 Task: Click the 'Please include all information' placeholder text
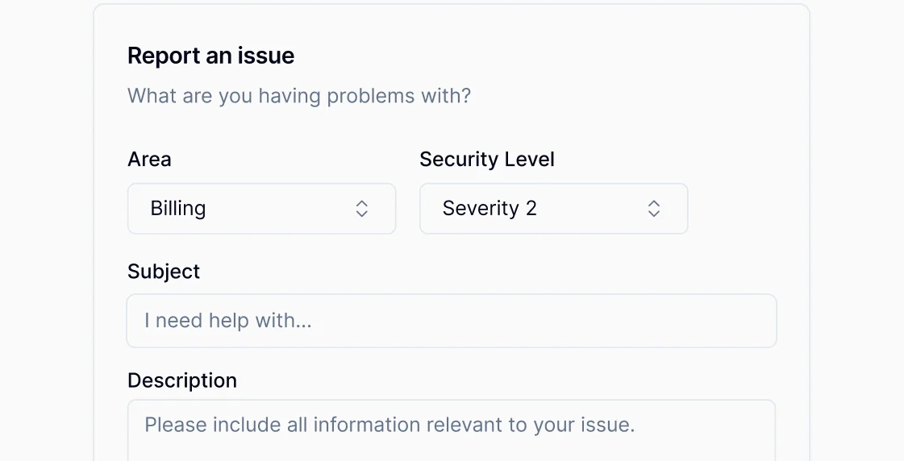[x=390, y=425]
